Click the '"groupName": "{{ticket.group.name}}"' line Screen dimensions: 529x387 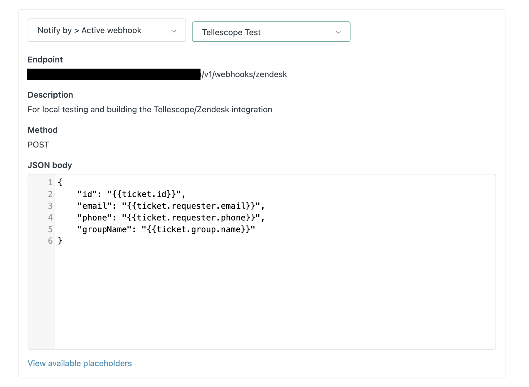(x=166, y=229)
